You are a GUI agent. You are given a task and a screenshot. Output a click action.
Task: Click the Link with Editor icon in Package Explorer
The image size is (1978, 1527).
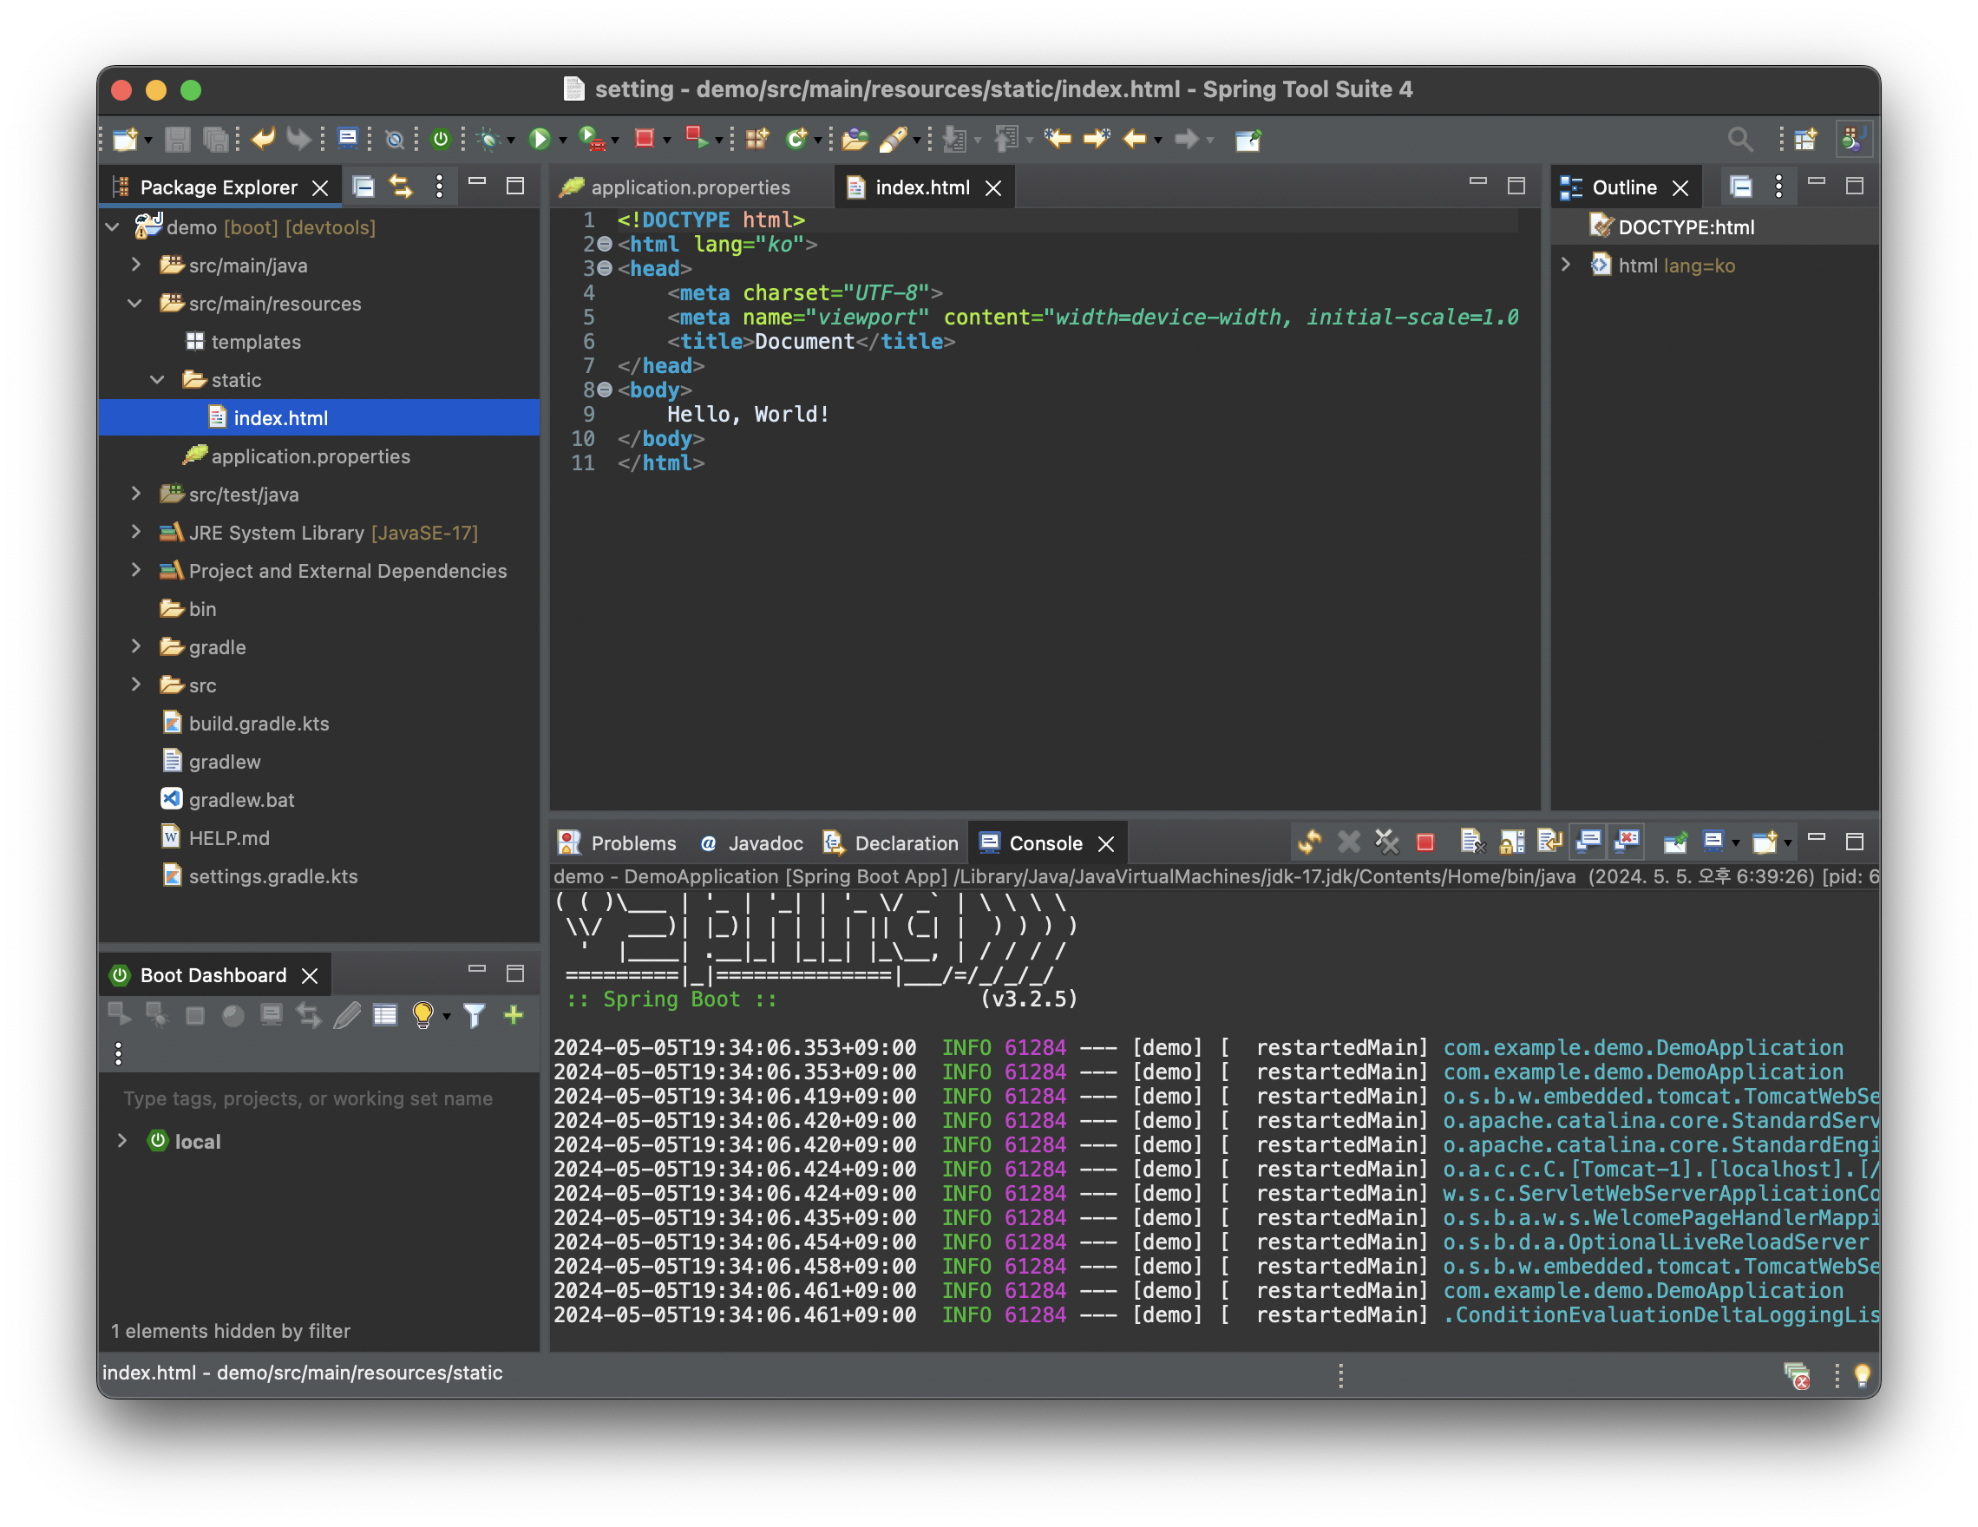tap(400, 187)
